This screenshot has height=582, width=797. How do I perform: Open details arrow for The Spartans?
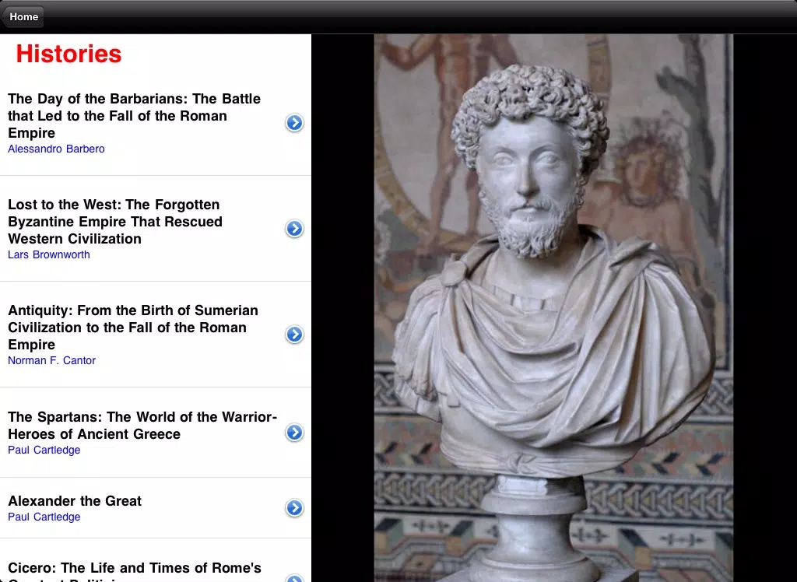pos(294,433)
